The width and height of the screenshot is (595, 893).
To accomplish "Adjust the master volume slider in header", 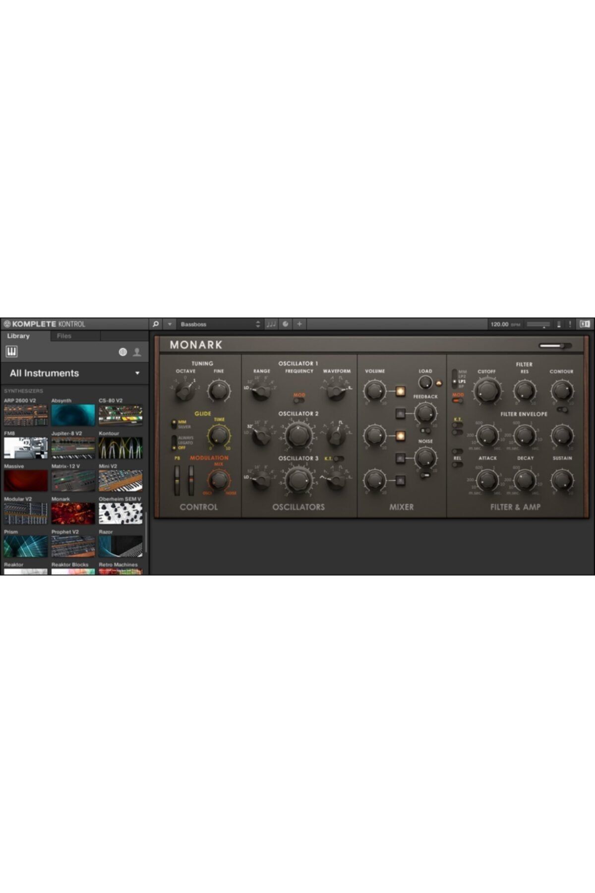I will pos(538,324).
